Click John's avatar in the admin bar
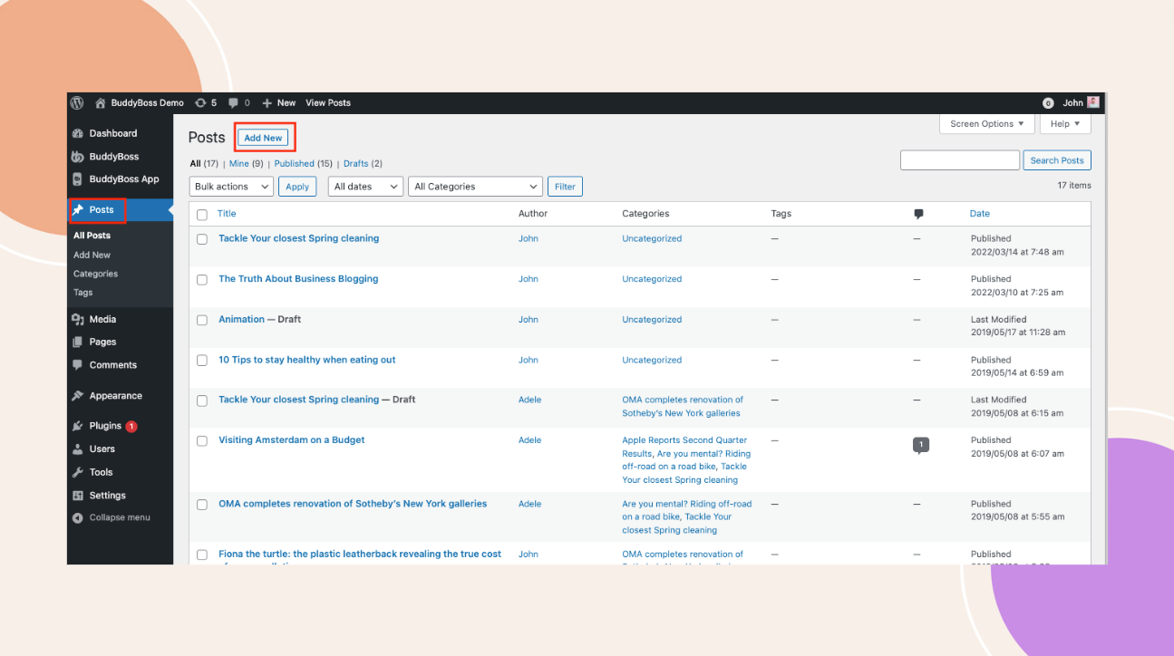Image resolution: width=1174 pixels, height=656 pixels. point(1093,102)
